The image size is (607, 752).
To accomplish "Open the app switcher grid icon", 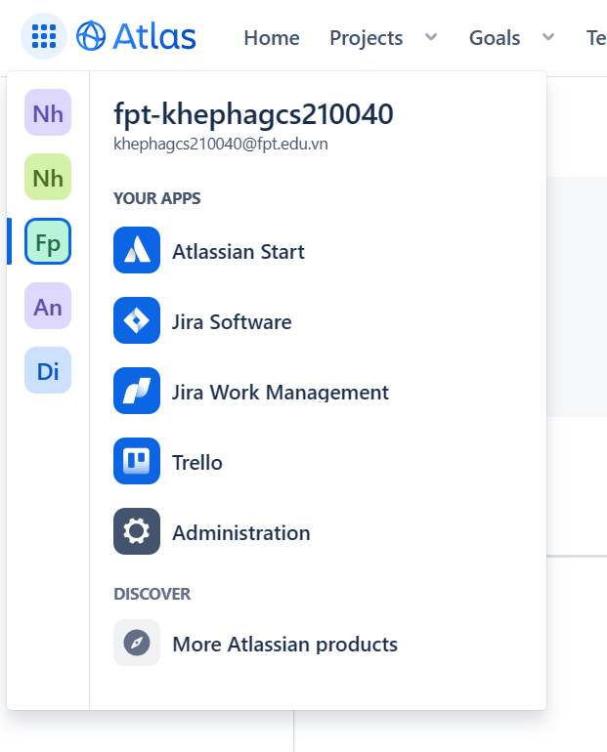I will coord(44,36).
